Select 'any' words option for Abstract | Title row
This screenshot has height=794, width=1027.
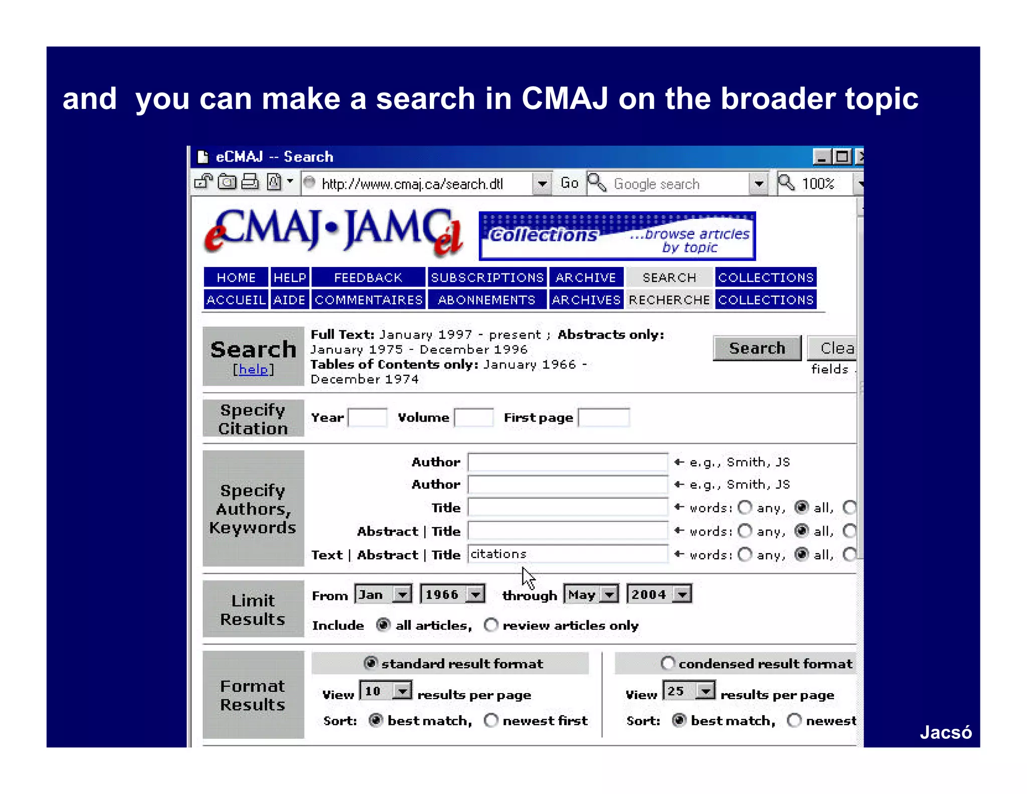click(745, 531)
